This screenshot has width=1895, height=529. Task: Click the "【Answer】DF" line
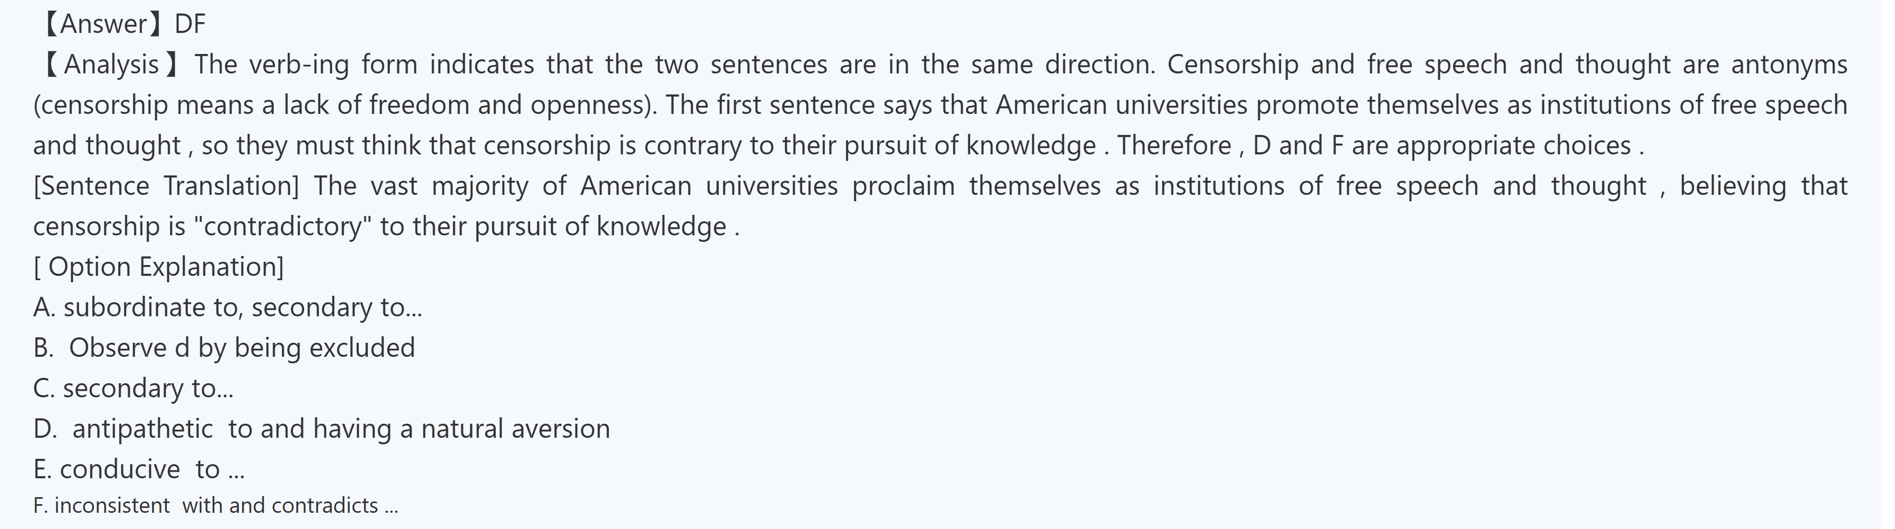(121, 24)
